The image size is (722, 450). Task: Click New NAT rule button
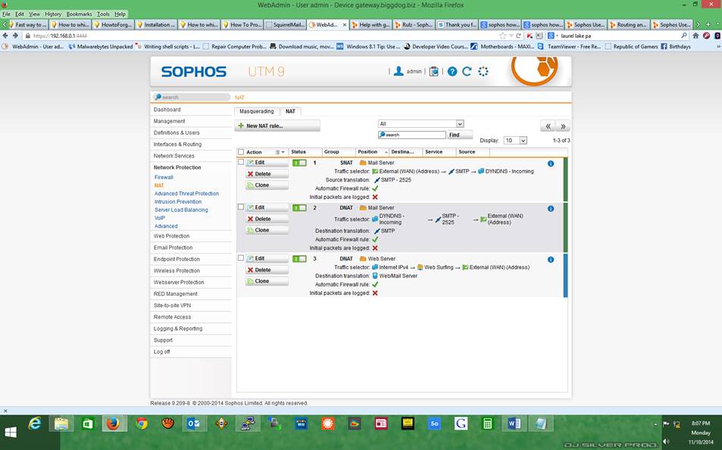(x=277, y=126)
